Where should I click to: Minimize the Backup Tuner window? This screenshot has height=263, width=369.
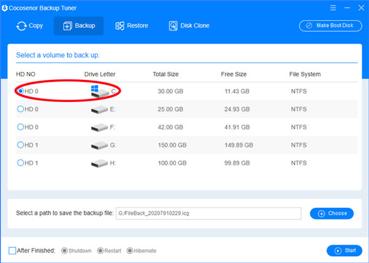tap(347, 8)
